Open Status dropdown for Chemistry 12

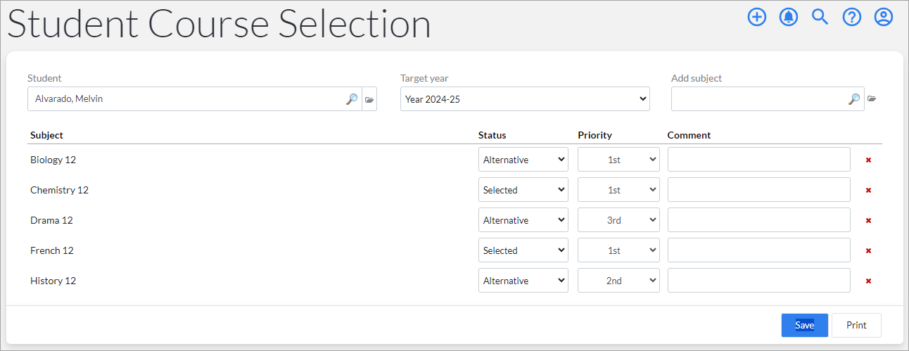(x=523, y=190)
